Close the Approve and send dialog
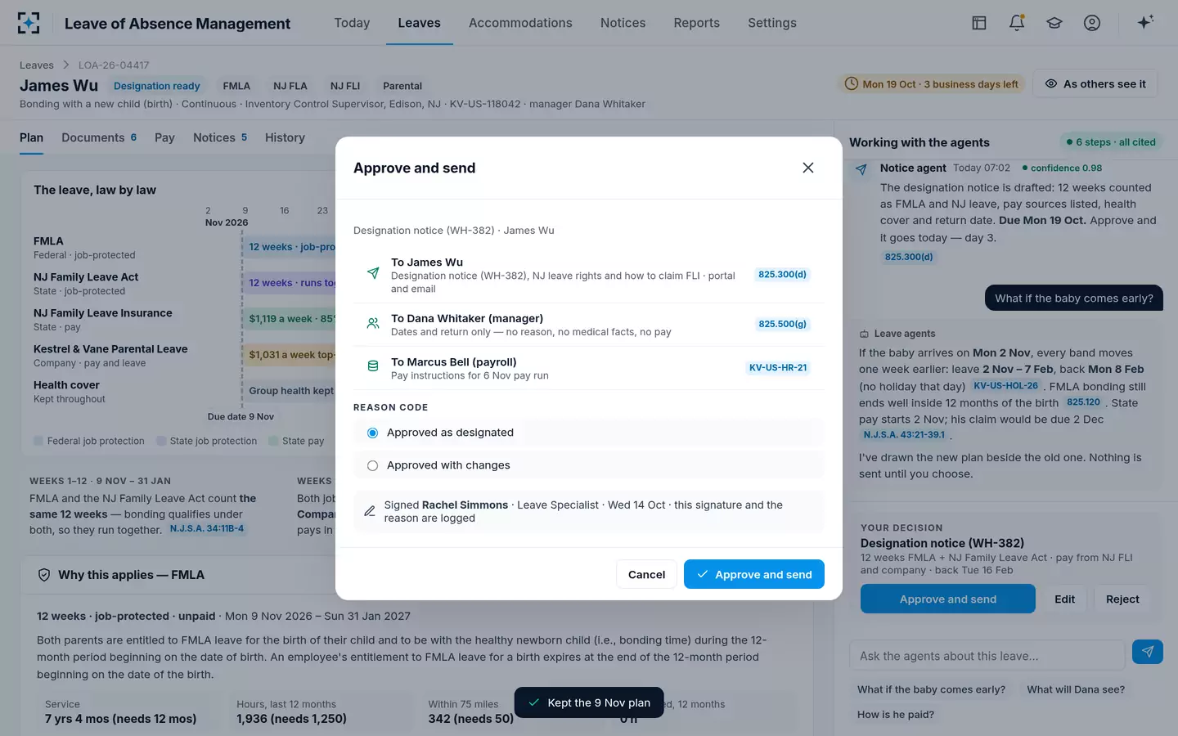 tap(808, 168)
